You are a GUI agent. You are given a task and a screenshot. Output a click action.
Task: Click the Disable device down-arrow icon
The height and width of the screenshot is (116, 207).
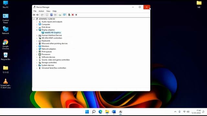click(76, 15)
